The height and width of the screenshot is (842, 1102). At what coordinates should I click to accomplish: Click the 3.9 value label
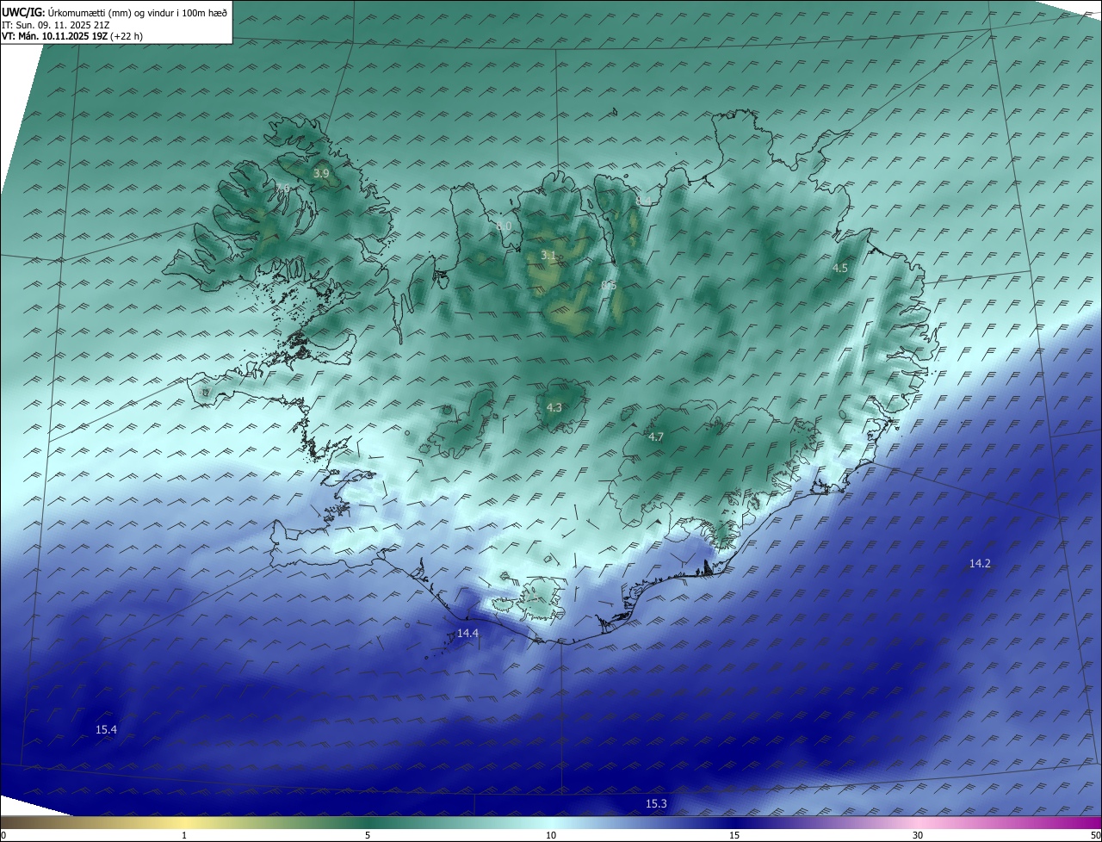(321, 173)
